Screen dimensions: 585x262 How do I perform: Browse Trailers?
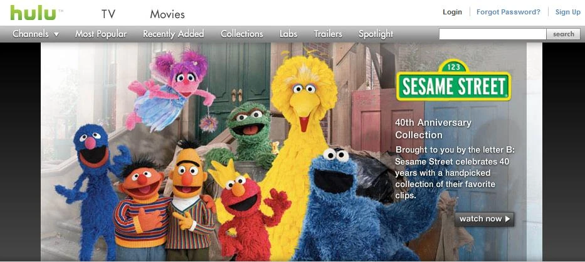328,34
